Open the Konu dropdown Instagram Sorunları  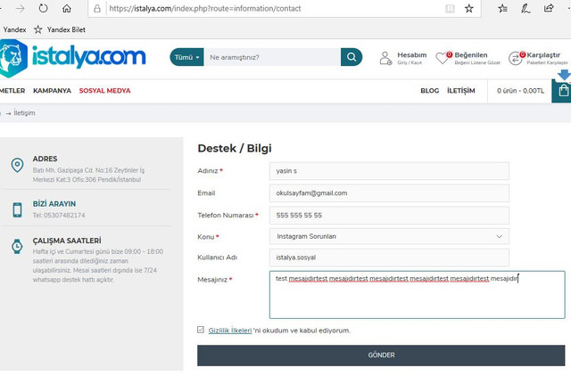(x=389, y=236)
